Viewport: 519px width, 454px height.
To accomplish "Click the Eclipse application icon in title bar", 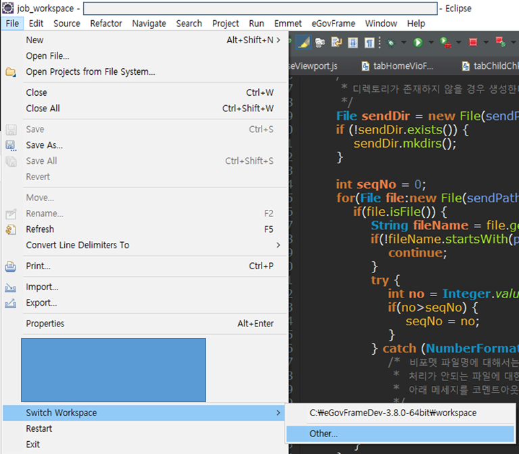I will tap(7, 8).
